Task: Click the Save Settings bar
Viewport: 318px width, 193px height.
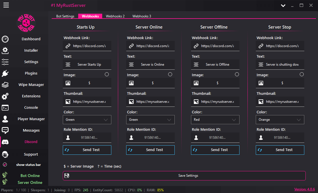Action: 184,176
